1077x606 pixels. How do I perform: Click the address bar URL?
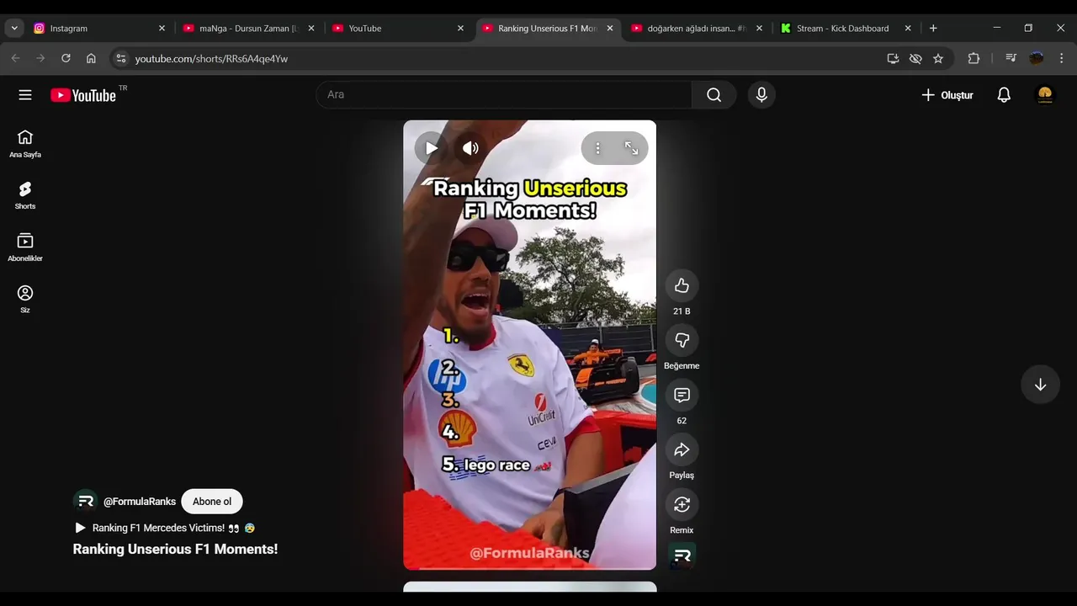click(211, 59)
